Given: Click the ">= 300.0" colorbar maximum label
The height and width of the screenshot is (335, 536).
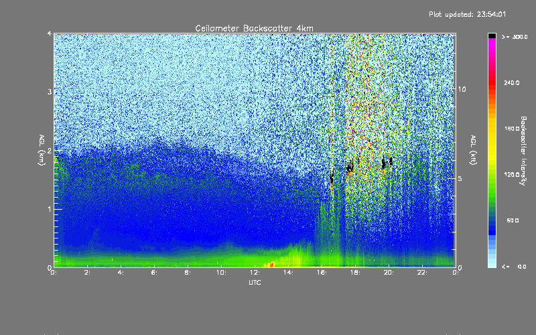Looking at the screenshot, I should tap(515, 37).
